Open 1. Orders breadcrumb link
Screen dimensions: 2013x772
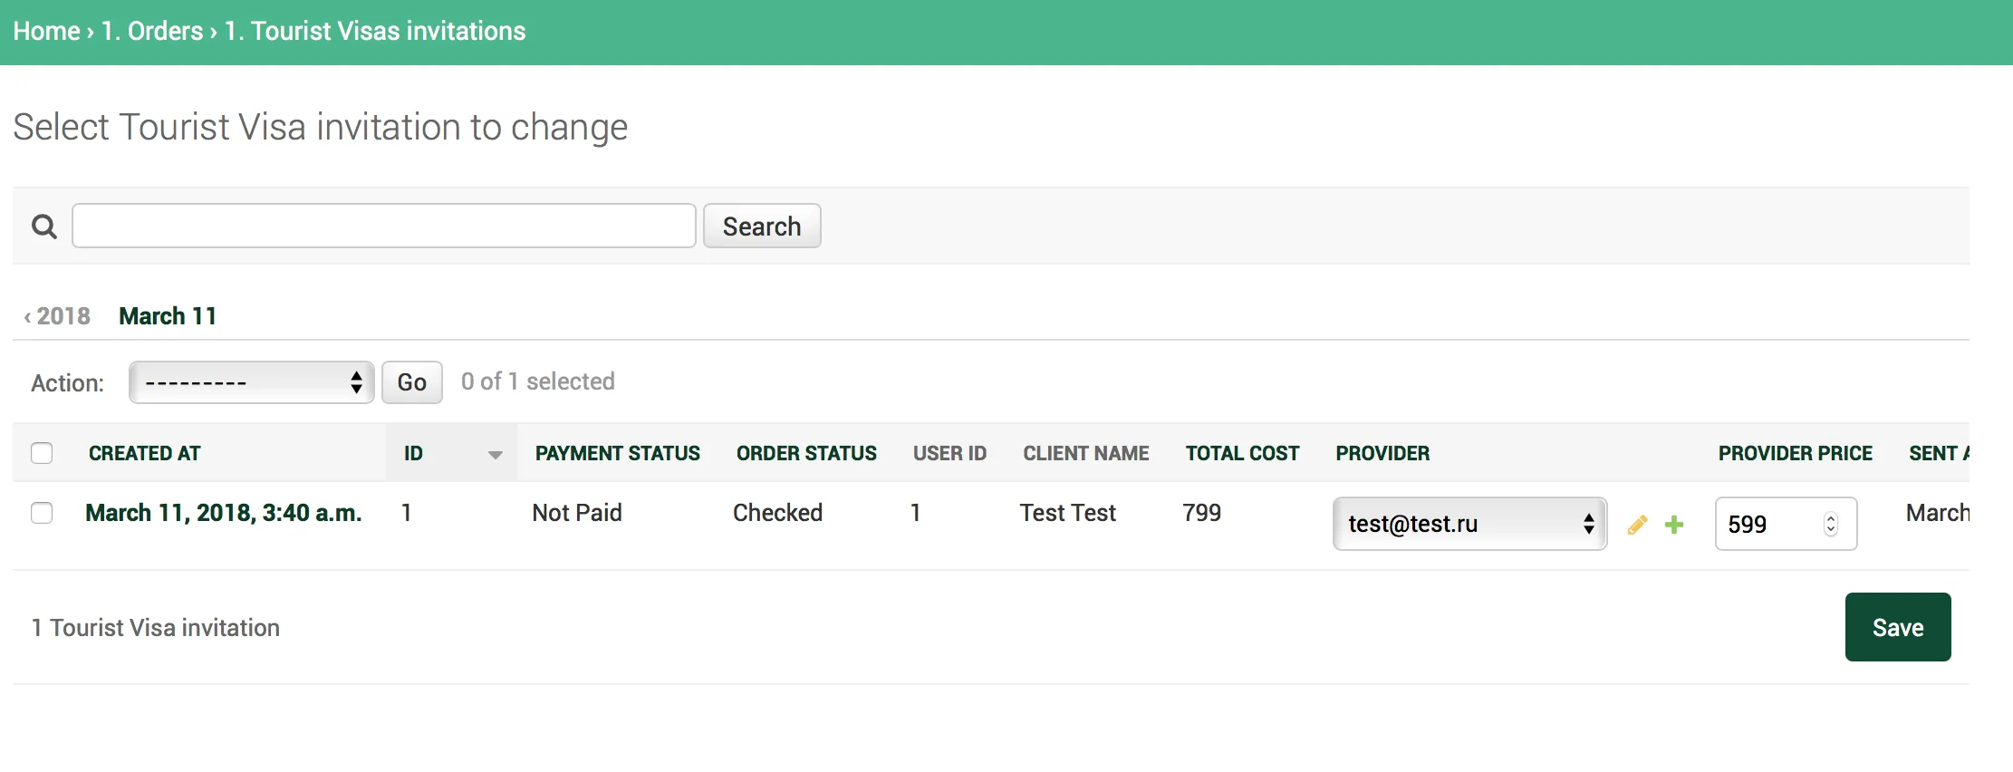coord(152,31)
